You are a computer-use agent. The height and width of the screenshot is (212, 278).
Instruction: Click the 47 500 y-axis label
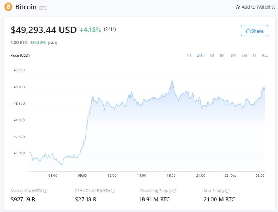coord(19,137)
